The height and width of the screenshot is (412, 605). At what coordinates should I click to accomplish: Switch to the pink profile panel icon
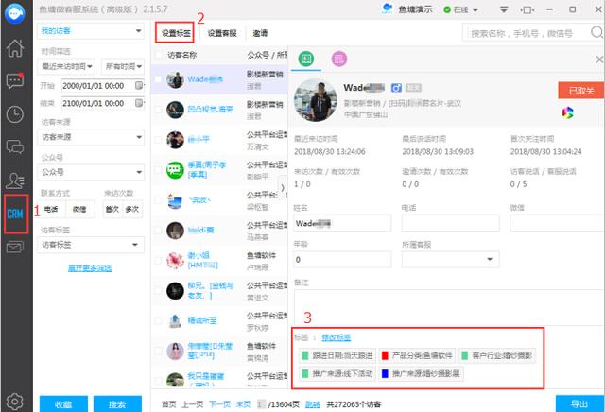pyautogui.click(x=338, y=59)
